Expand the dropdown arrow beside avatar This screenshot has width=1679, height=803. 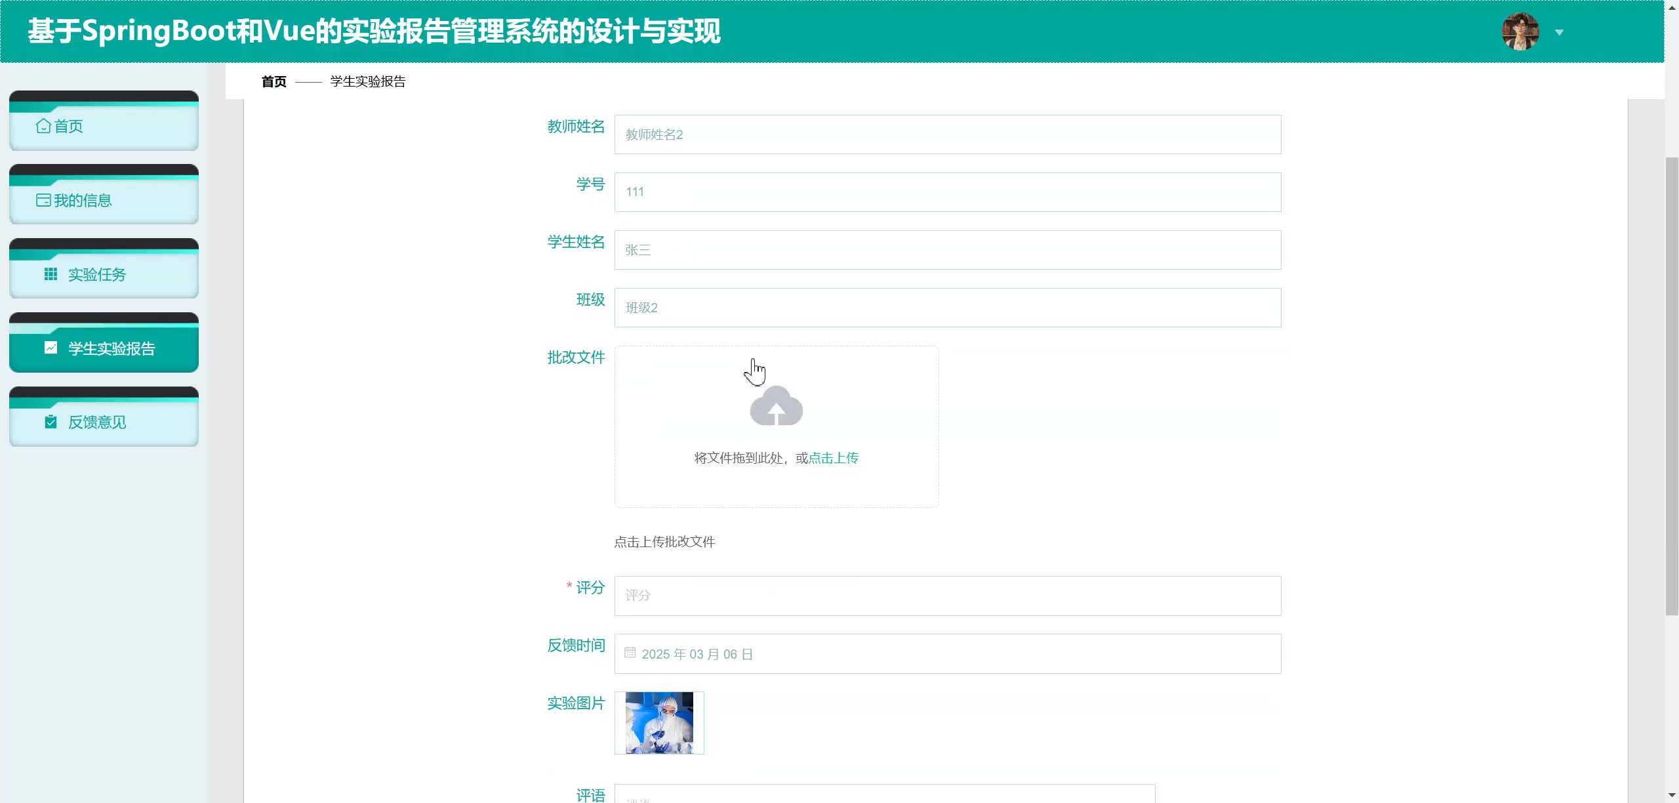[1559, 32]
